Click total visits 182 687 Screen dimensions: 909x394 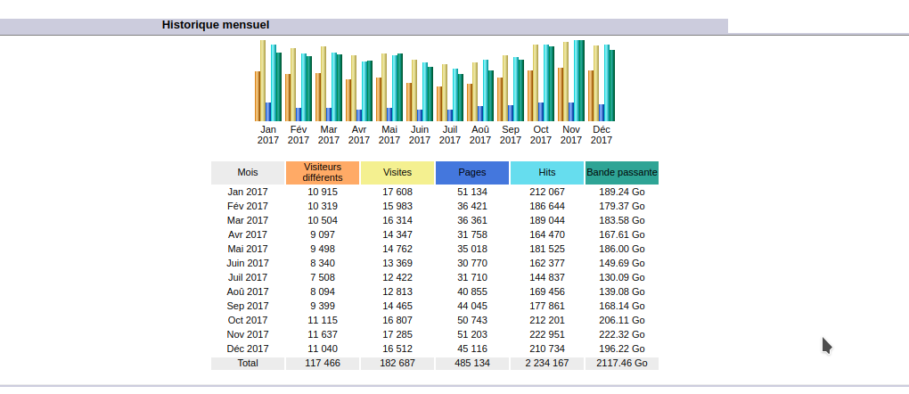pyautogui.click(x=397, y=363)
